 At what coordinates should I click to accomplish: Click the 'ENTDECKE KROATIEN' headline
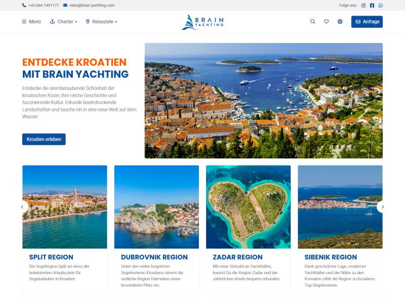pyautogui.click(x=74, y=62)
